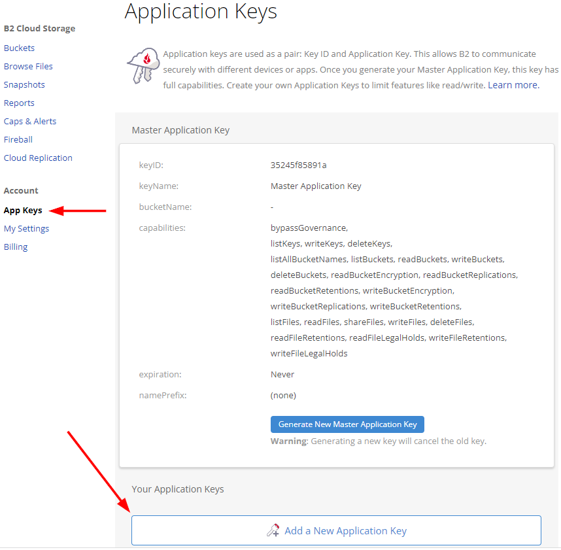Click the namePrefix value (none)
561x550 pixels.
click(283, 396)
